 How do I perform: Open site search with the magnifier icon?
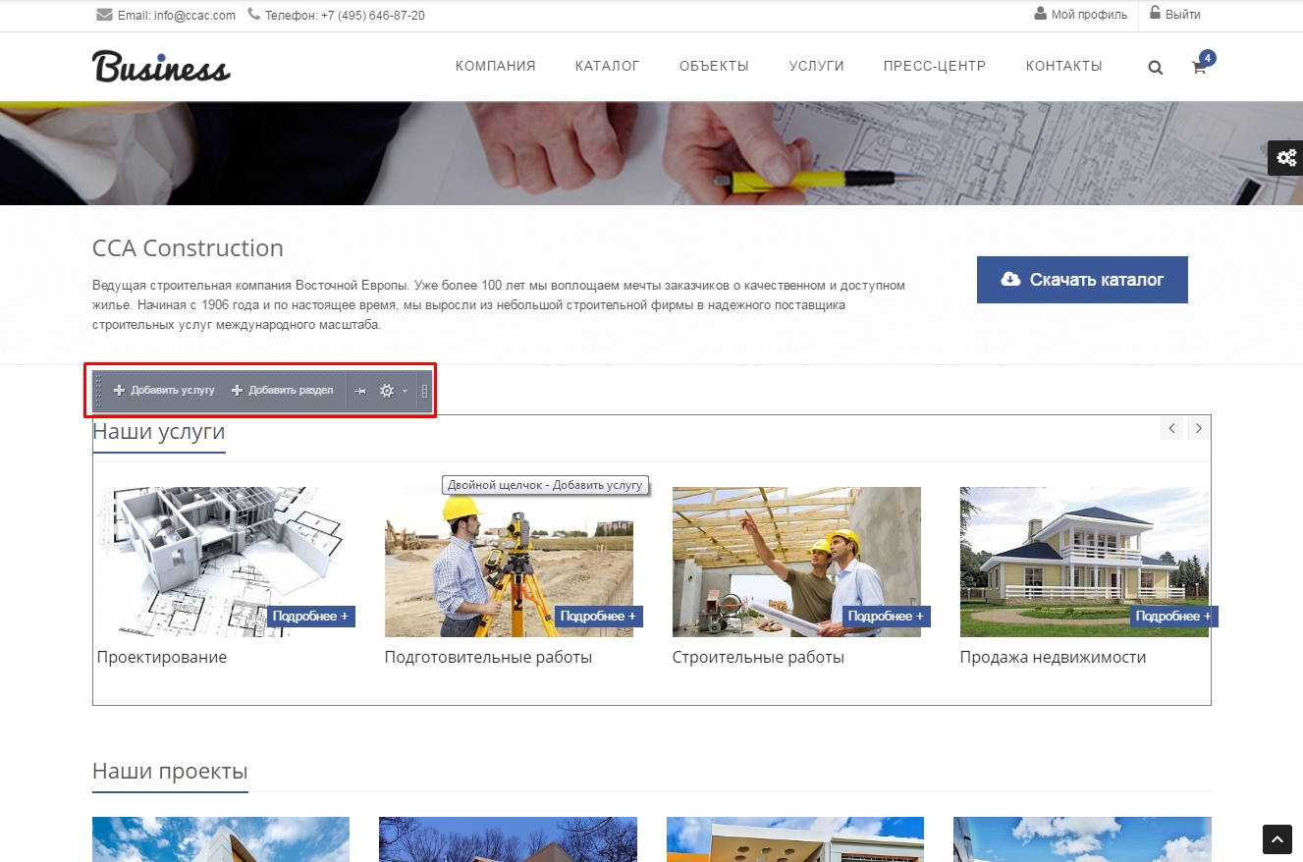click(1155, 68)
